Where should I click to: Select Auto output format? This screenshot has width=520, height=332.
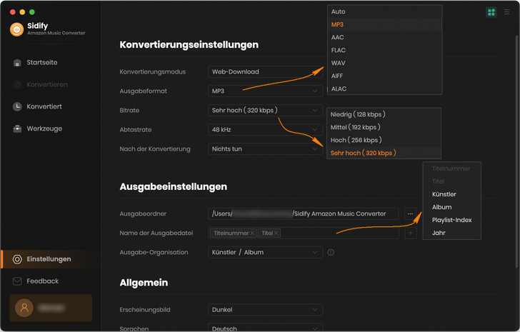[384, 11]
